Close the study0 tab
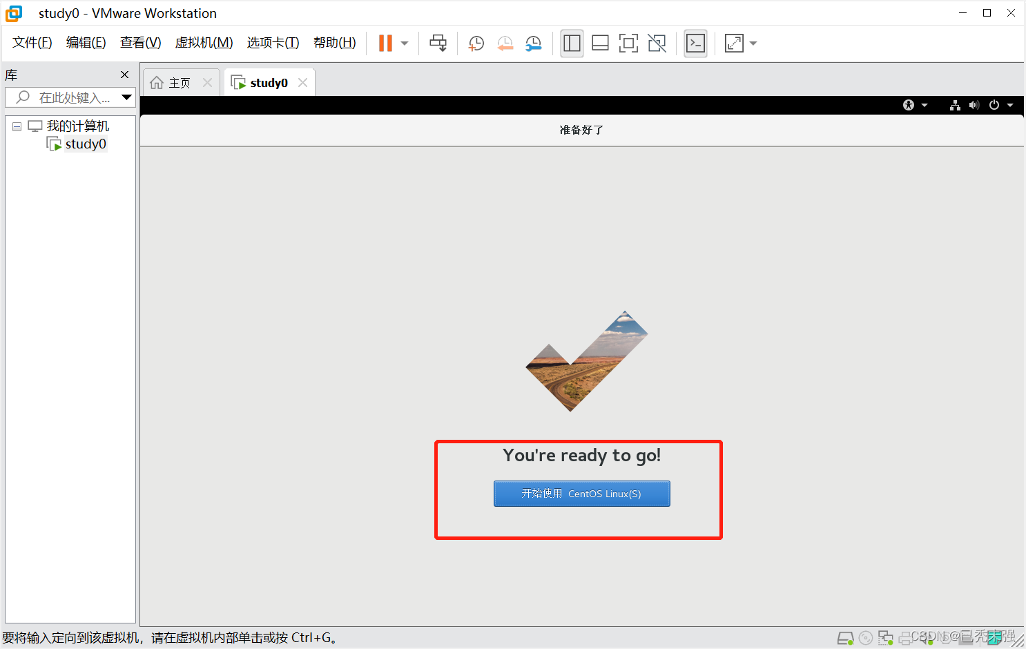Image resolution: width=1026 pixels, height=649 pixels. pyautogui.click(x=302, y=83)
